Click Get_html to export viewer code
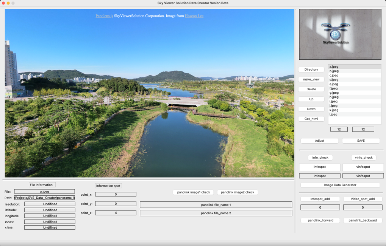The width and height of the screenshot is (386, 246). [311, 119]
